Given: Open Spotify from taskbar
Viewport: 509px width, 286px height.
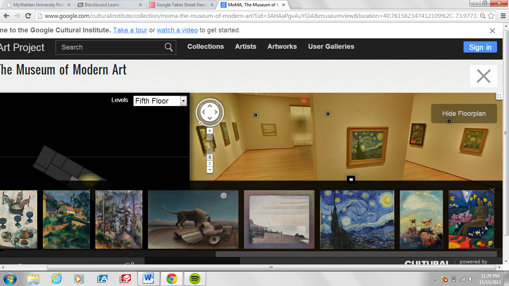Looking at the screenshot, I should (x=195, y=279).
